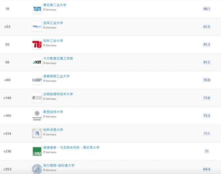This screenshot has width=221, height=174.
Task: Click the score 73.8 badge
Action: (207, 98)
